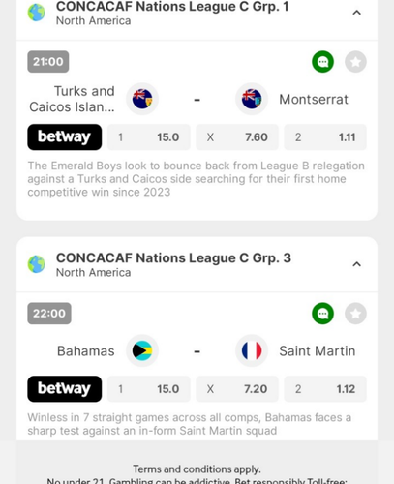Select Montserrat win odds 1.11
394x484 pixels.
point(325,137)
